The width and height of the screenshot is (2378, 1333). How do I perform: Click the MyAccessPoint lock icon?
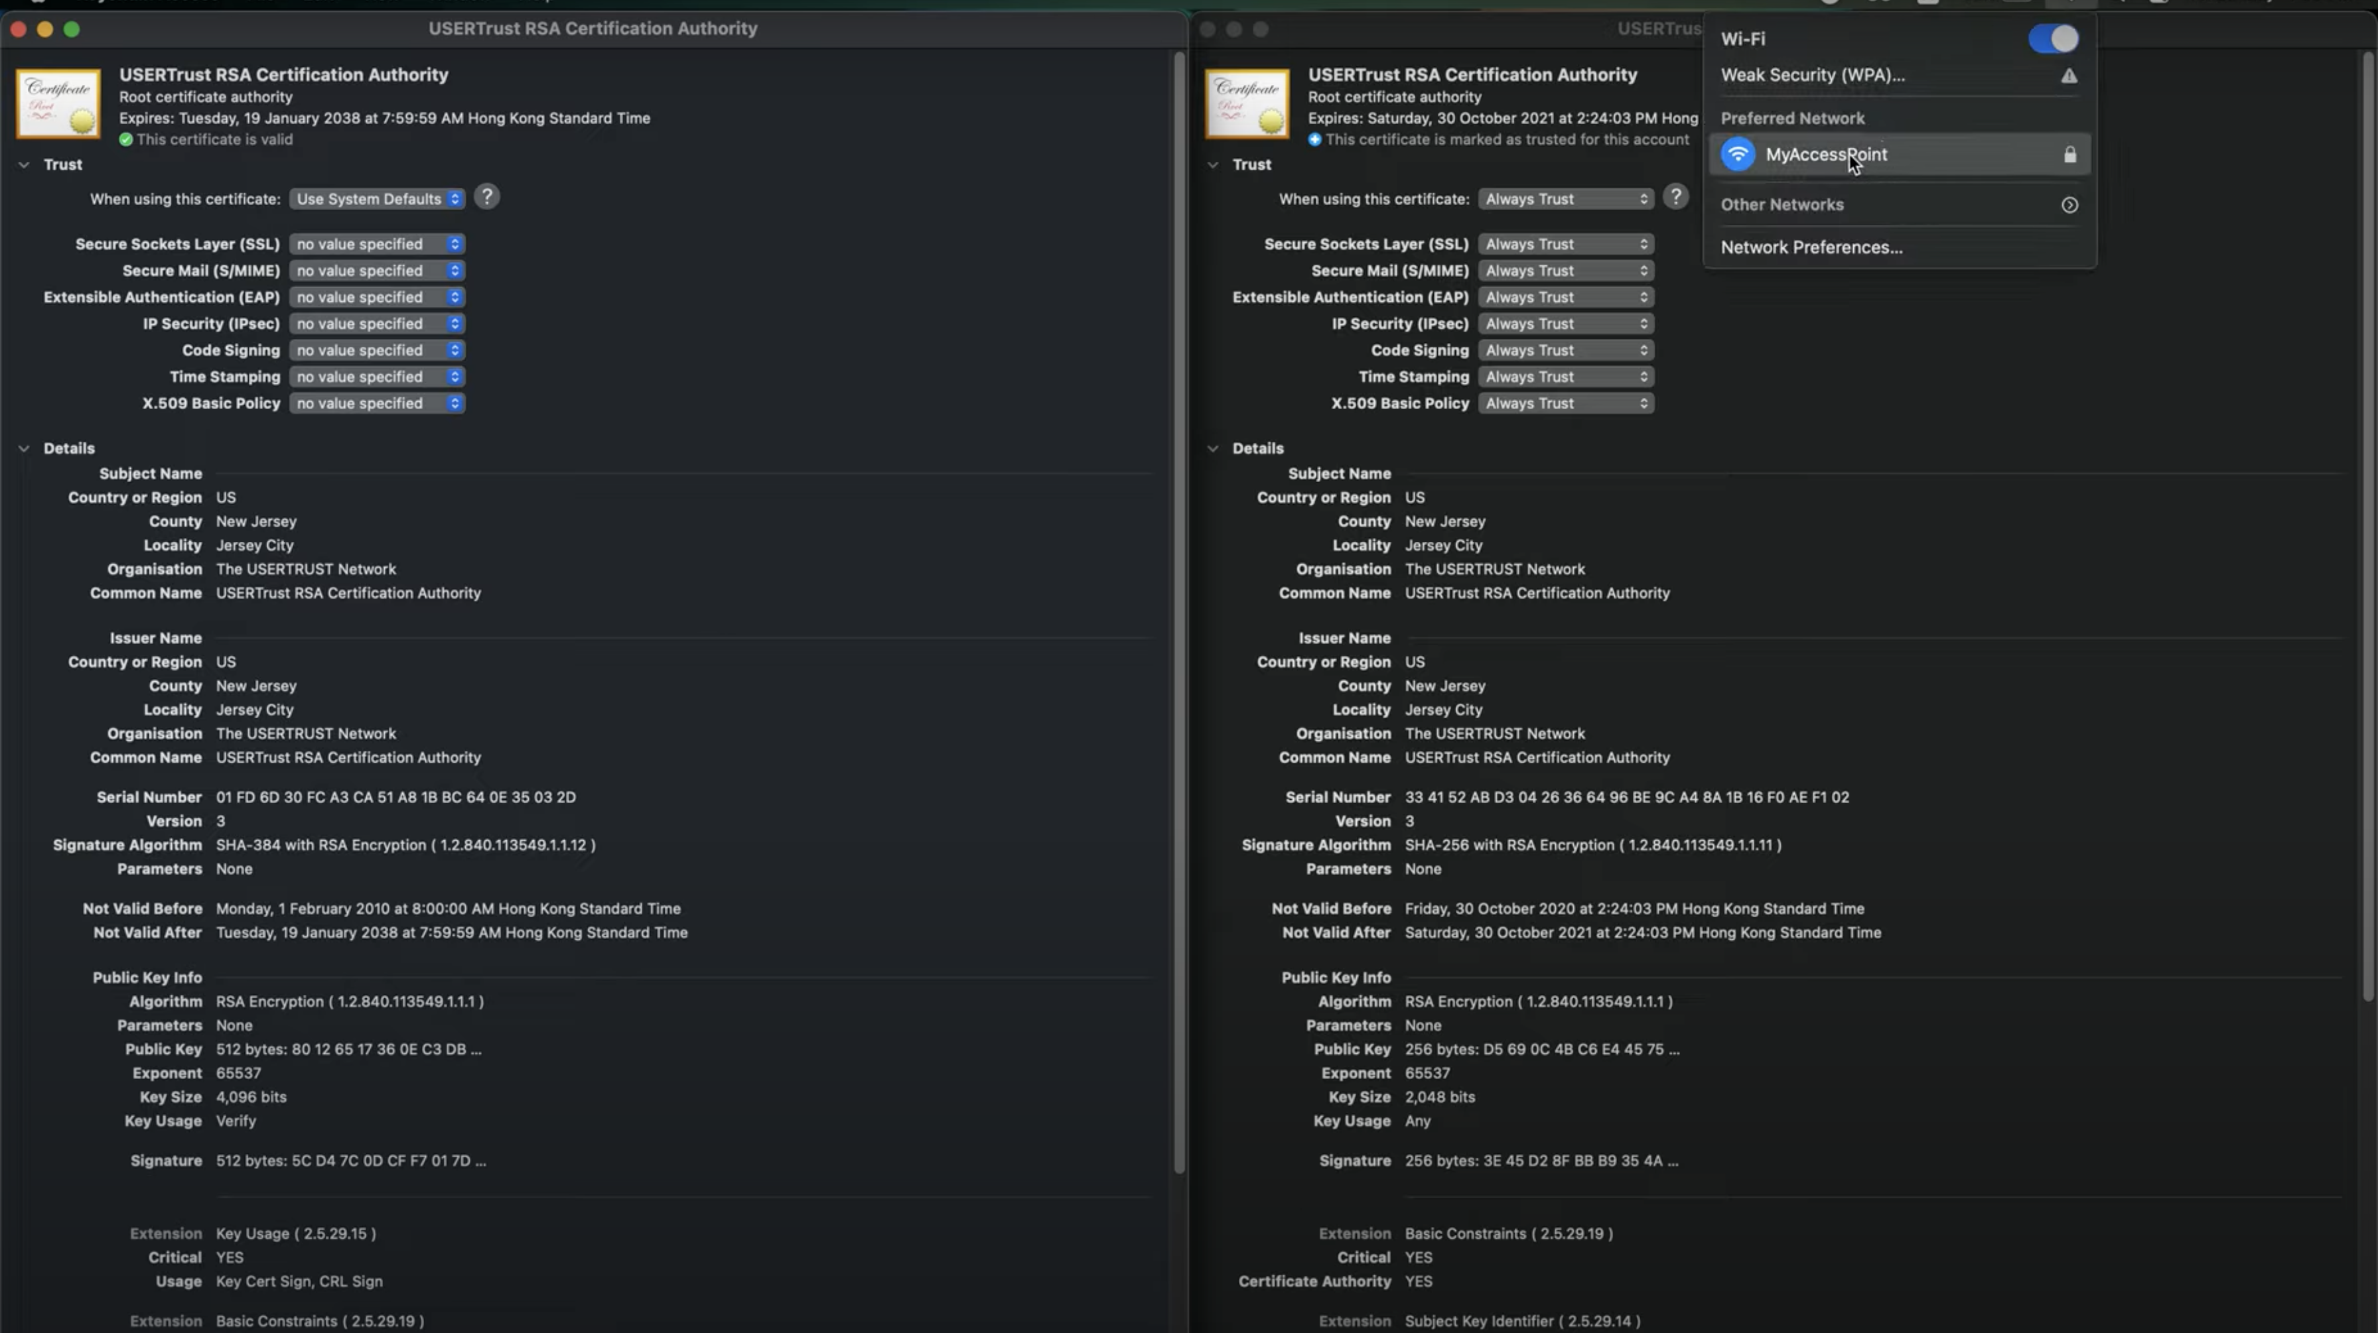2069,154
